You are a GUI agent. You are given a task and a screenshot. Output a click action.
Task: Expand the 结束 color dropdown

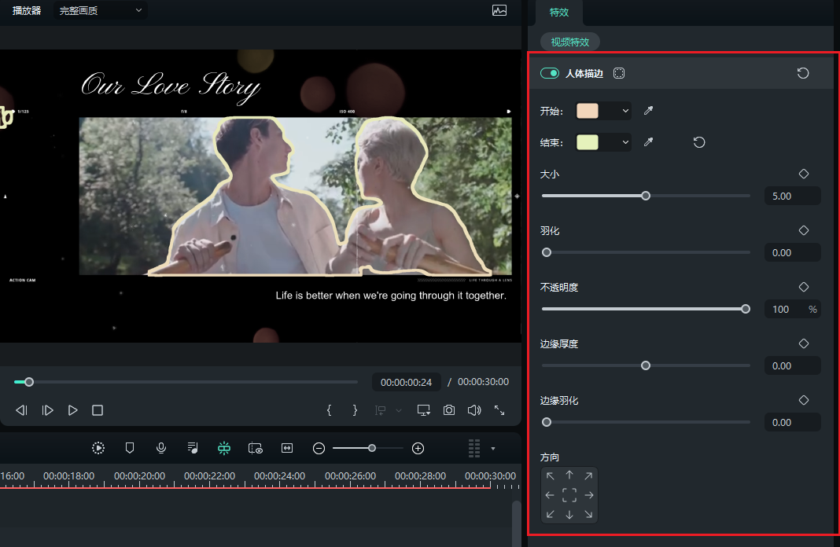click(x=625, y=142)
